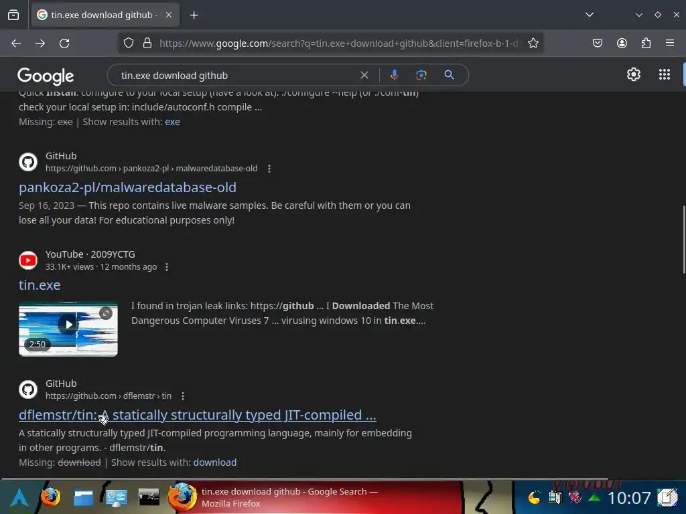Open the Firefox View icon at top left

[x=13, y=15]
